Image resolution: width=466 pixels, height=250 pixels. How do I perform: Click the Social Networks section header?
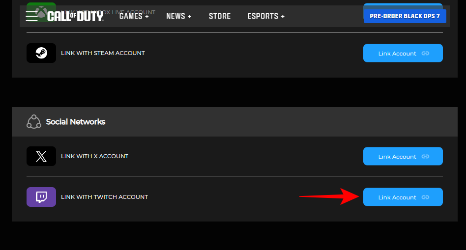pos(76,122)
